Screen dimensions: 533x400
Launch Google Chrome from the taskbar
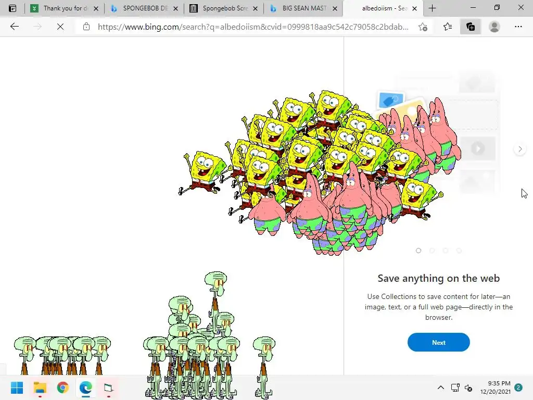62,387
